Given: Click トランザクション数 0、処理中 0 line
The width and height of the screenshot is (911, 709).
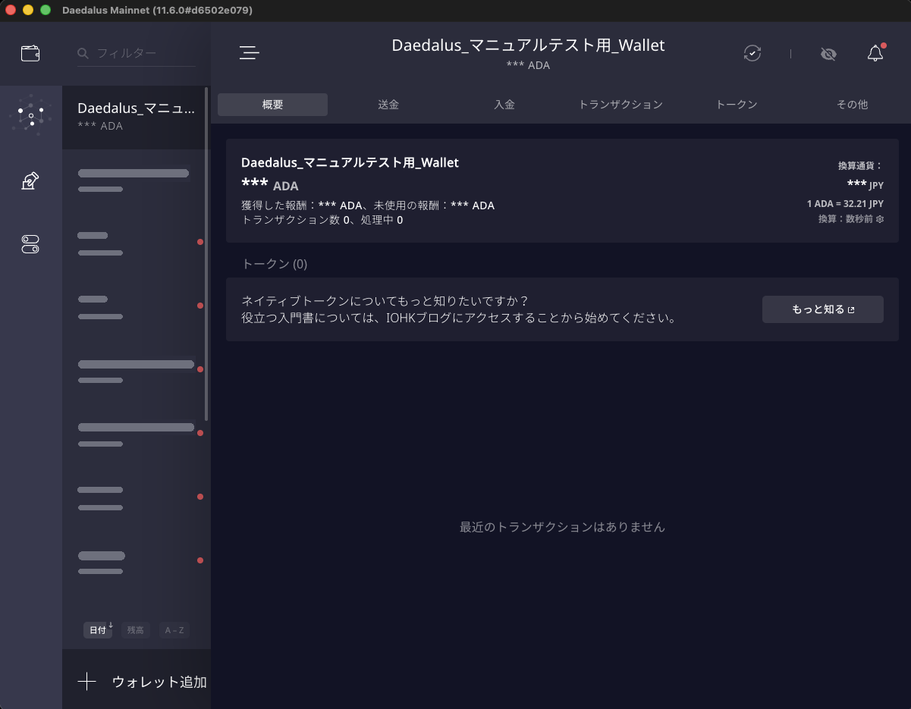Looking at the screenshot, I should click(322, 220).
